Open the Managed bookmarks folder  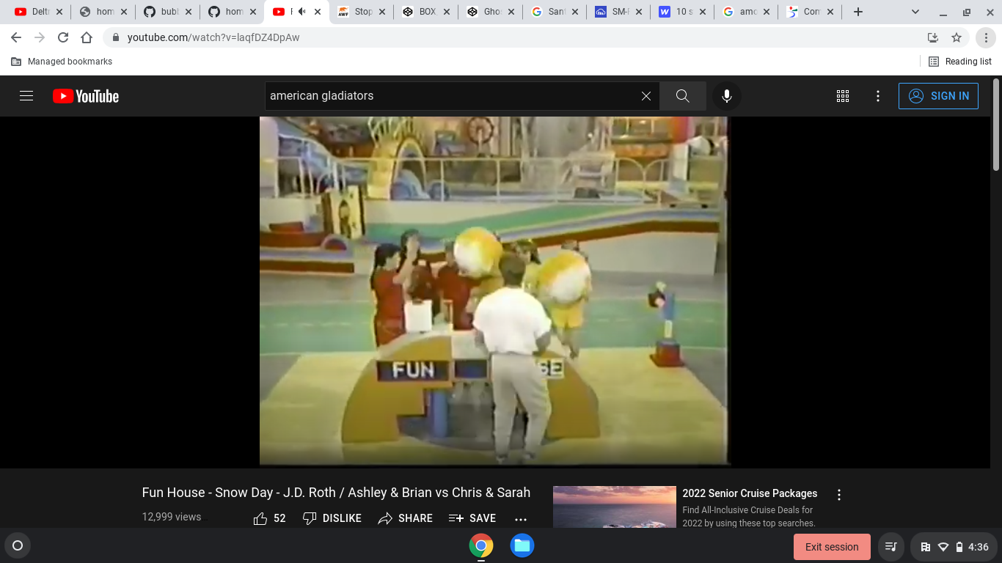pos(62,62)
